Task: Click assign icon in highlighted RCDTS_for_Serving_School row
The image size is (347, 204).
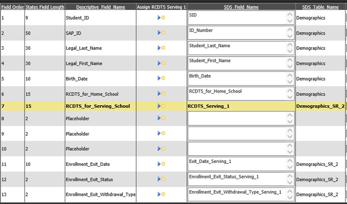Action: click(161, 106)
